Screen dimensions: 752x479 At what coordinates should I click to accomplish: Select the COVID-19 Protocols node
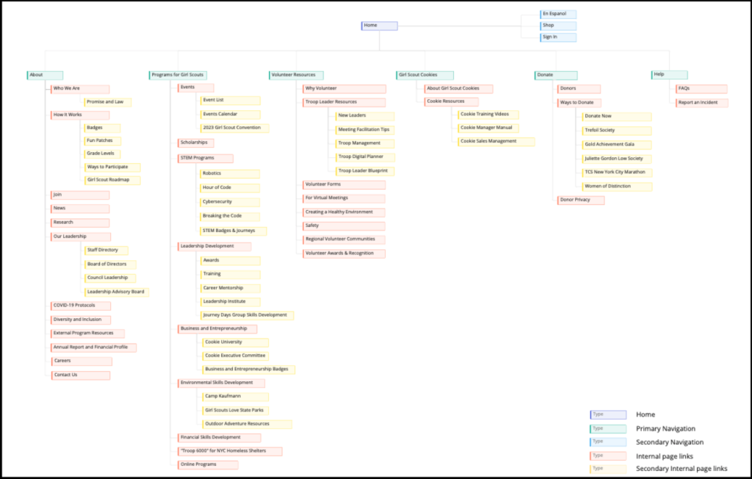pos(81,306)
